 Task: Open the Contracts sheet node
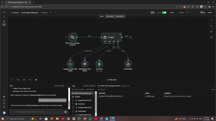pos(99,64)
